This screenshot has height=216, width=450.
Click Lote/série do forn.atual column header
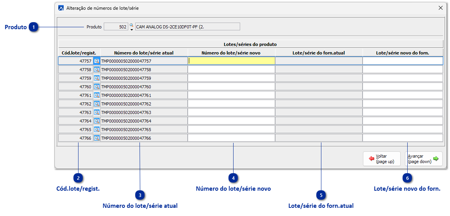tap(319, 53)
